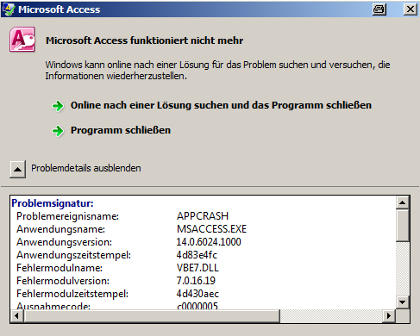Select exception code c0000005

pos(197,306)
